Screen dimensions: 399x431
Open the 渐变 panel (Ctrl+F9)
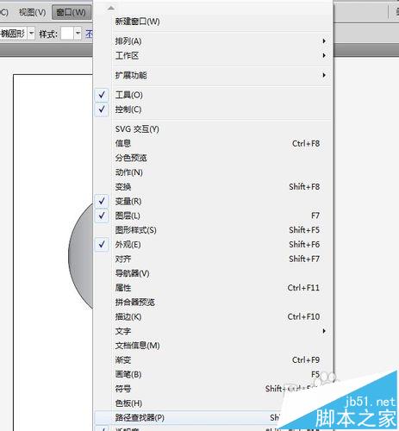[213, 360]
